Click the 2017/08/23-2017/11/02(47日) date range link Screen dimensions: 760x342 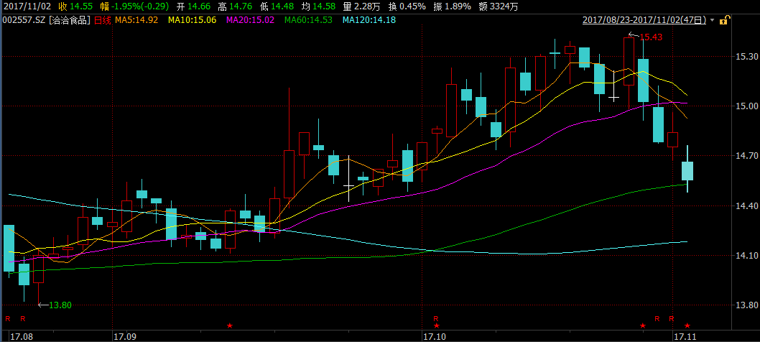644,20
